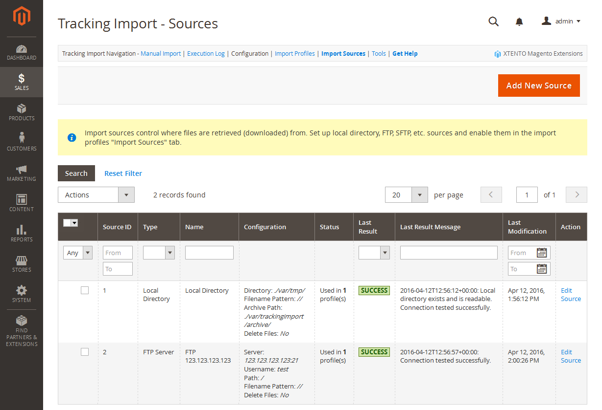Go to the next page arrow
This screenshot has width=602, height=410.
pos(577,194)
